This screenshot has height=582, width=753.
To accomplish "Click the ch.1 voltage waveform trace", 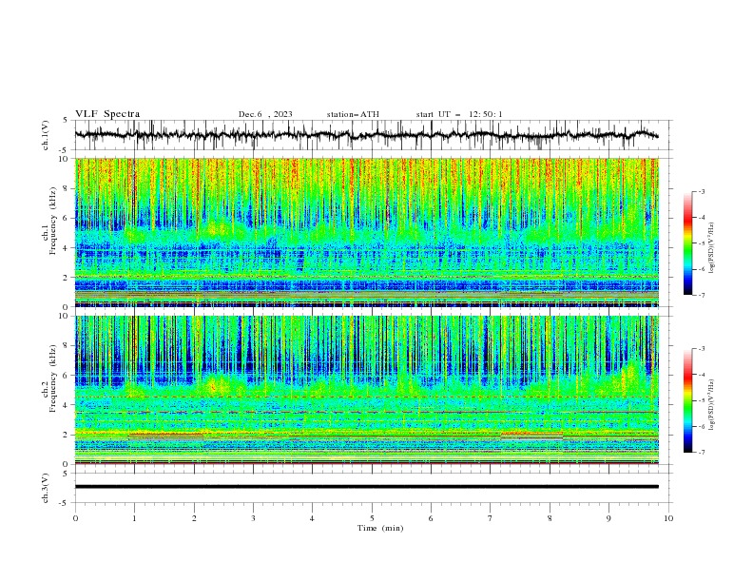I will 366,135.
